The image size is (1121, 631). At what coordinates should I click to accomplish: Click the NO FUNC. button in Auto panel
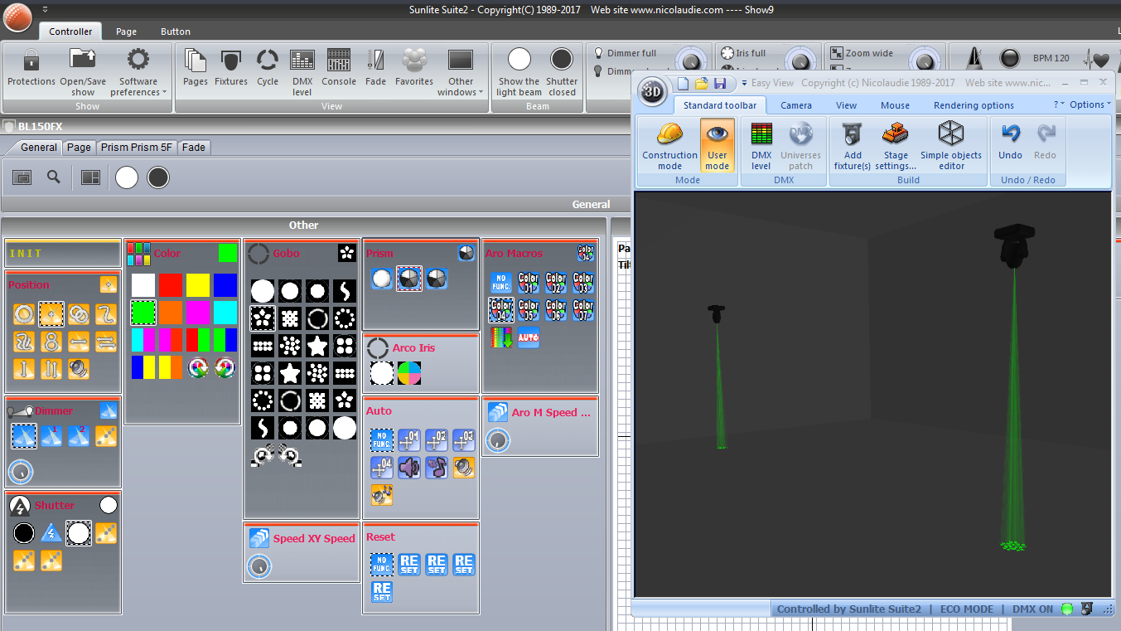click(x=382, y=440)
